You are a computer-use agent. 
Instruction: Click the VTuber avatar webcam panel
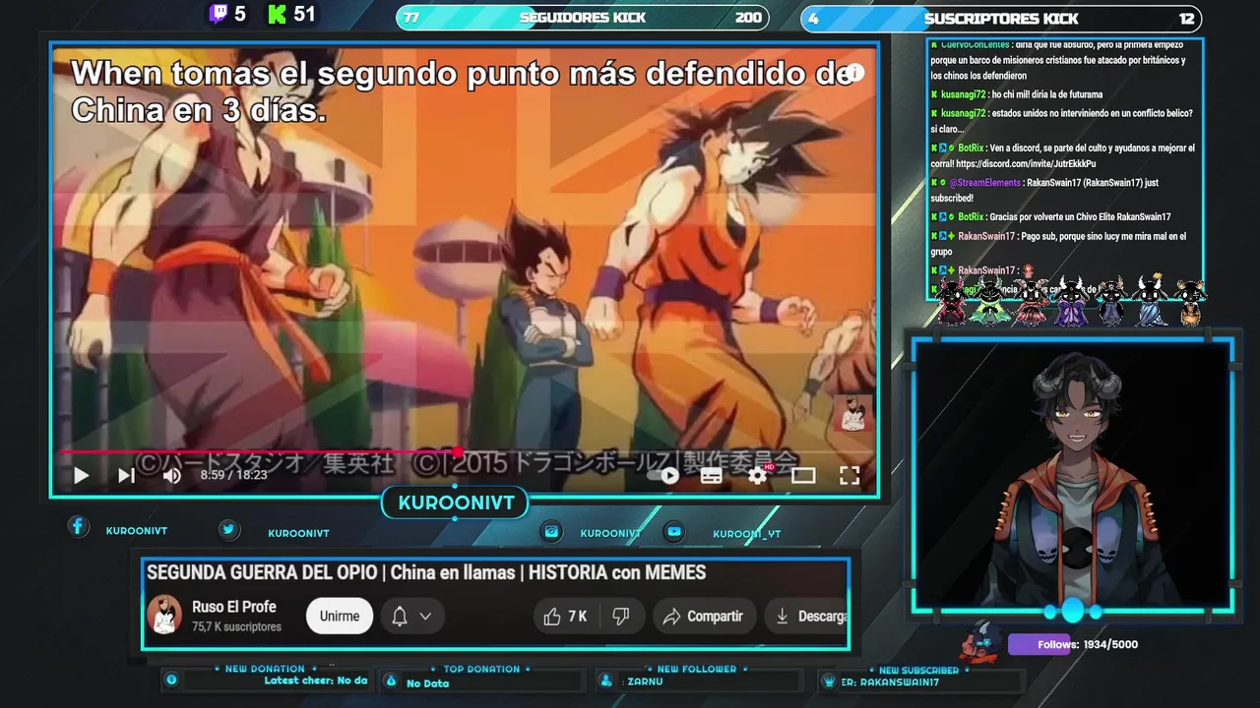1072,475
